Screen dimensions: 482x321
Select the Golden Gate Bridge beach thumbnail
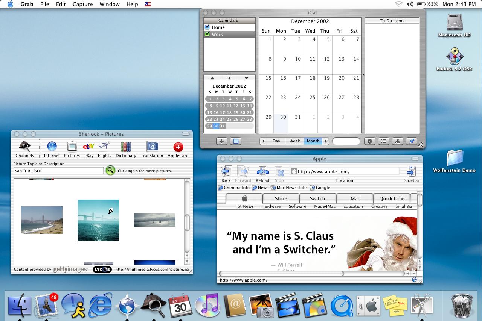click(x=42, y=220)
